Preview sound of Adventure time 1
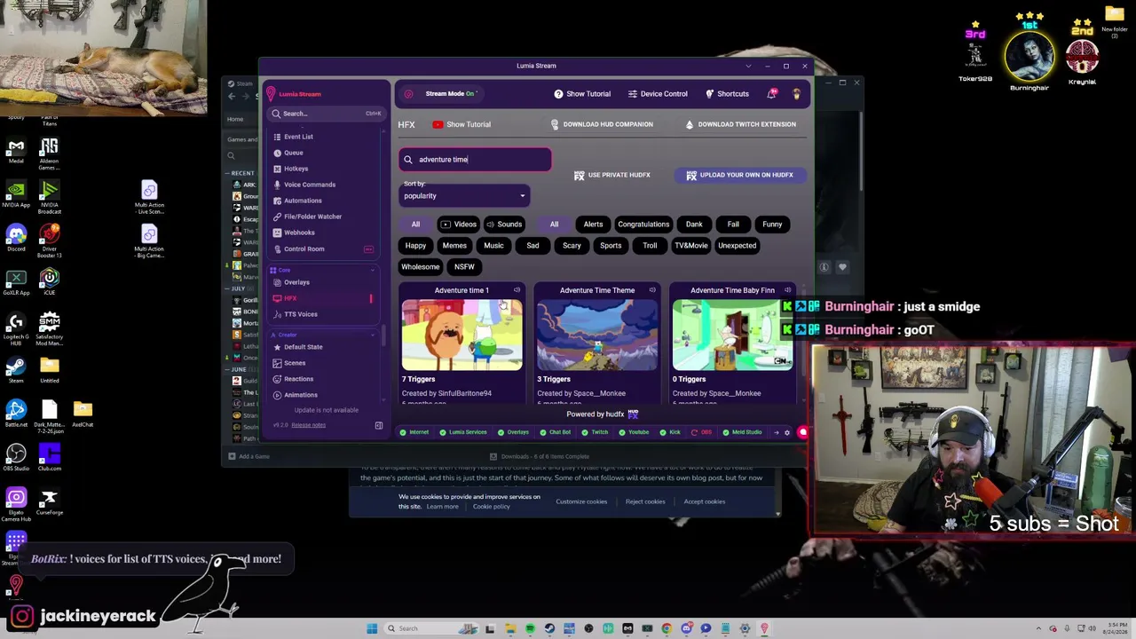Image resolution: width=1136 pixels, height=639 pixels. pyautogui.click(x=517, y=290)
